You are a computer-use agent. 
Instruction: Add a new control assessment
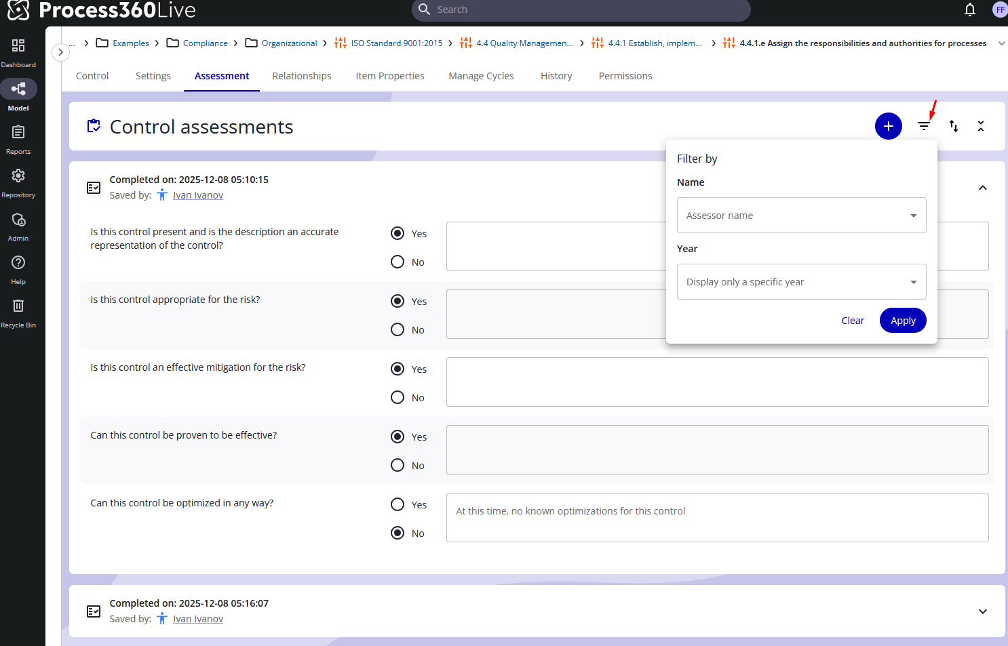click(888, 126)
